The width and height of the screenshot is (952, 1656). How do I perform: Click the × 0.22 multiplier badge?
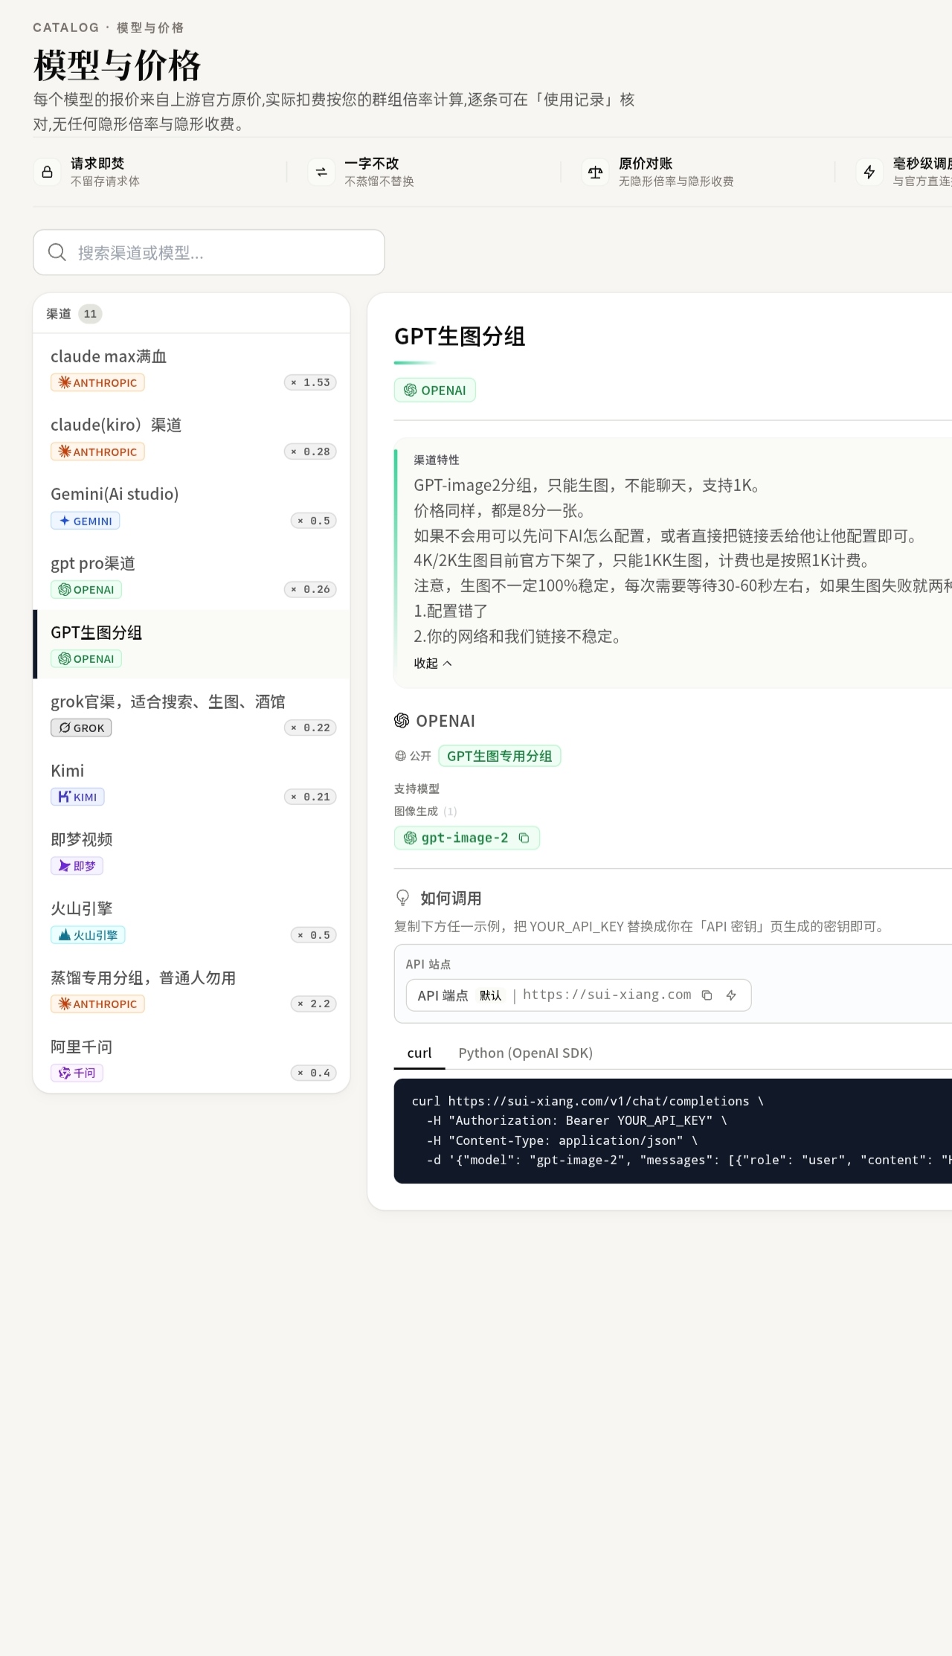[x=310, y=728]
